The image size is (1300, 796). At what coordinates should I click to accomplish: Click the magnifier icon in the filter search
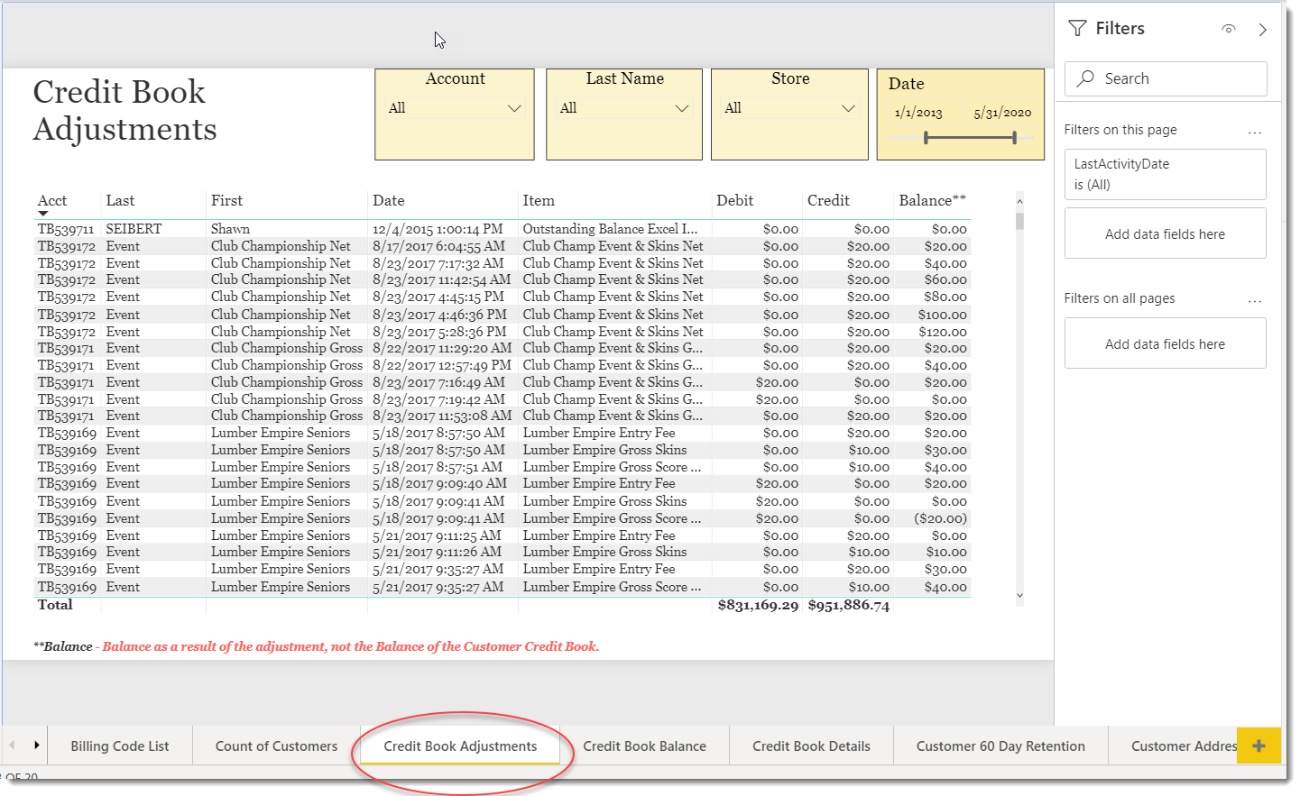1086,78
